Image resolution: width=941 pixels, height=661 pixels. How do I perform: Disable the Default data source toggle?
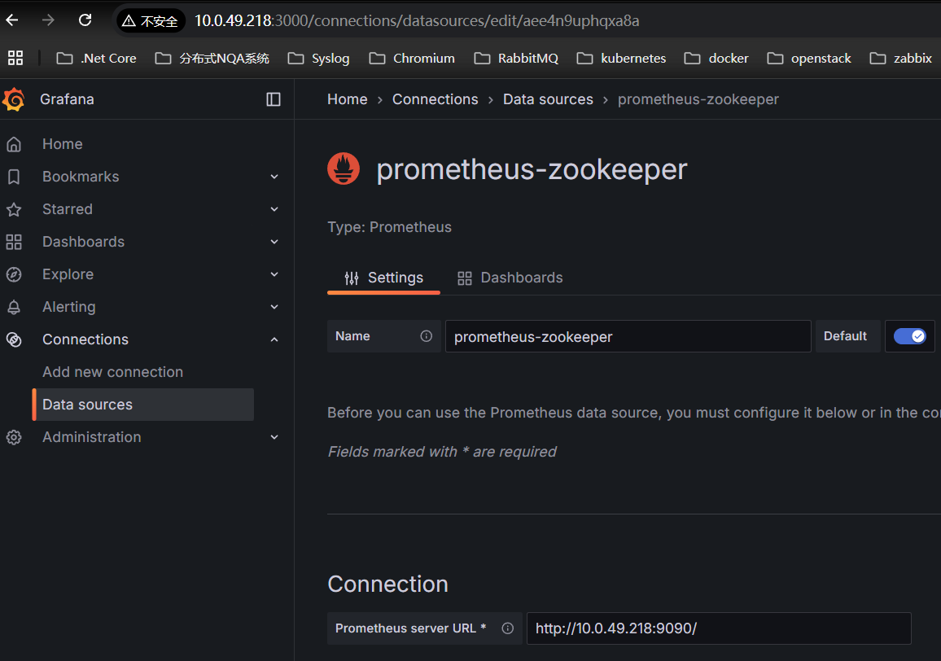point(909,335)
